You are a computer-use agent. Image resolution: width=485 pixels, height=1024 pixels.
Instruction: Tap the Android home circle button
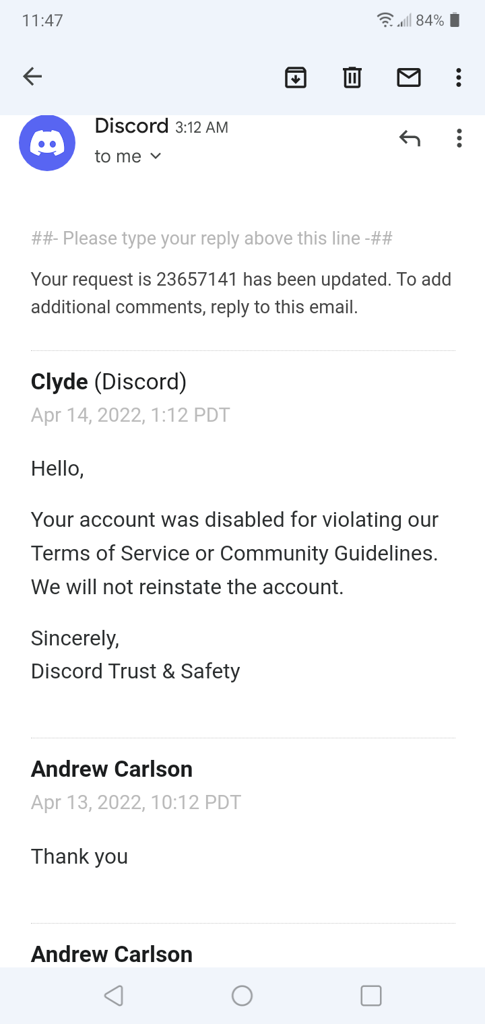pos(242,996)
